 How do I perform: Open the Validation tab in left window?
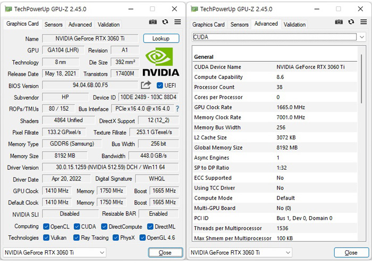point(108,24)
